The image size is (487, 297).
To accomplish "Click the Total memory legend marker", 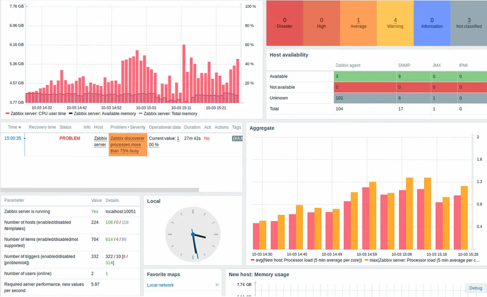I will [141, 114].
